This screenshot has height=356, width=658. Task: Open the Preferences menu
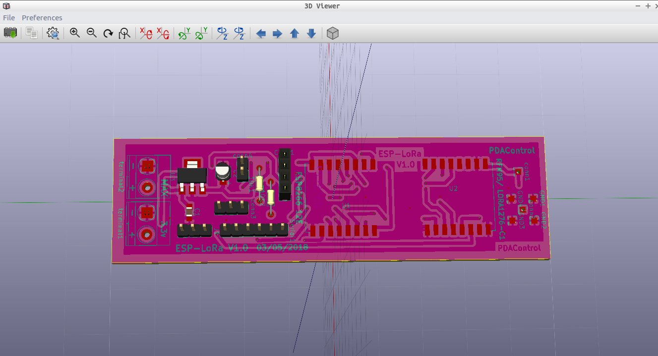[x=42, y=18]
